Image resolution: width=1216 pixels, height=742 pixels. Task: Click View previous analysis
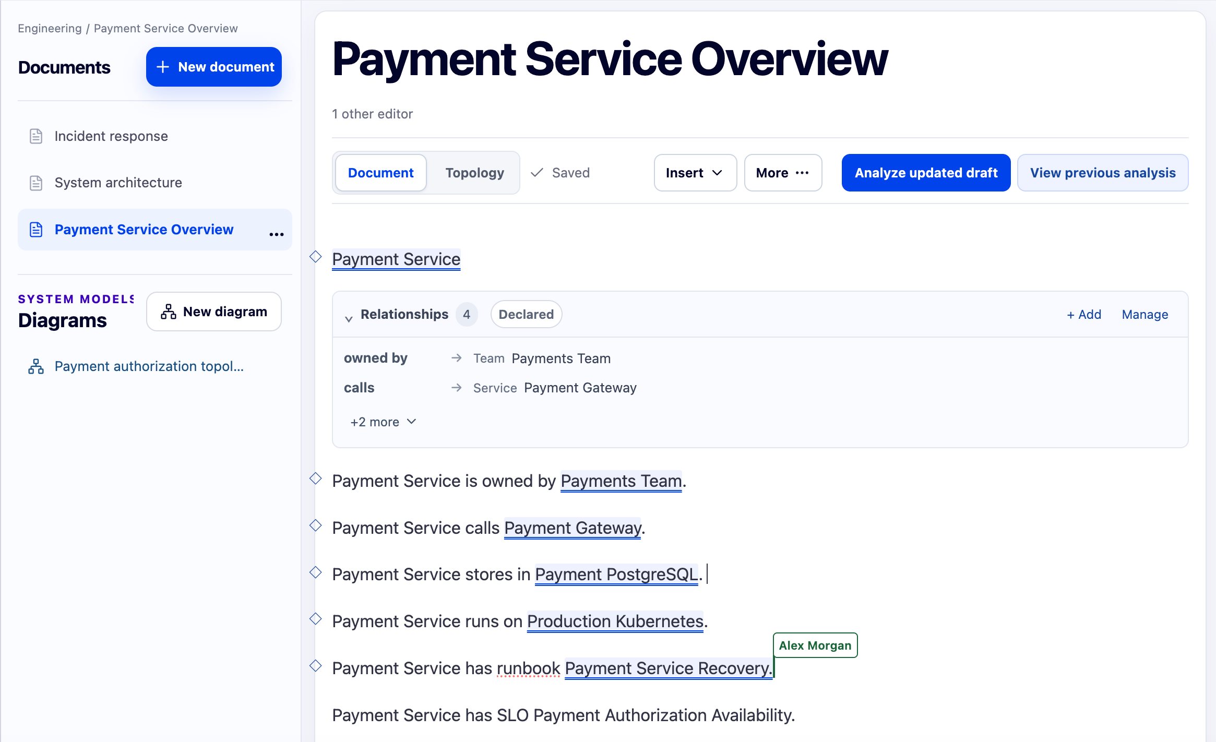(x=1103, y=173)
